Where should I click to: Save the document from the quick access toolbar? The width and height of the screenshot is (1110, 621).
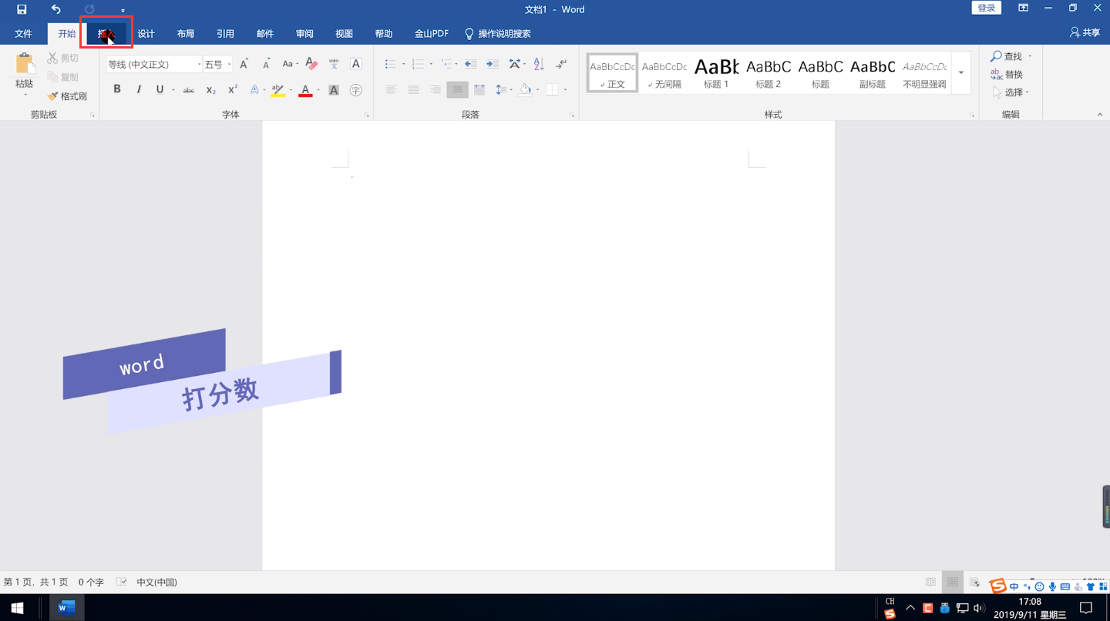coord(22,9)
